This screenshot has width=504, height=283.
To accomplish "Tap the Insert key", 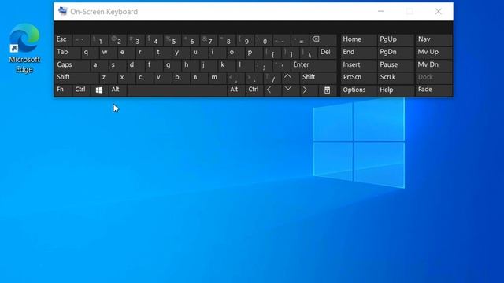I will click(x=358, y=65).
